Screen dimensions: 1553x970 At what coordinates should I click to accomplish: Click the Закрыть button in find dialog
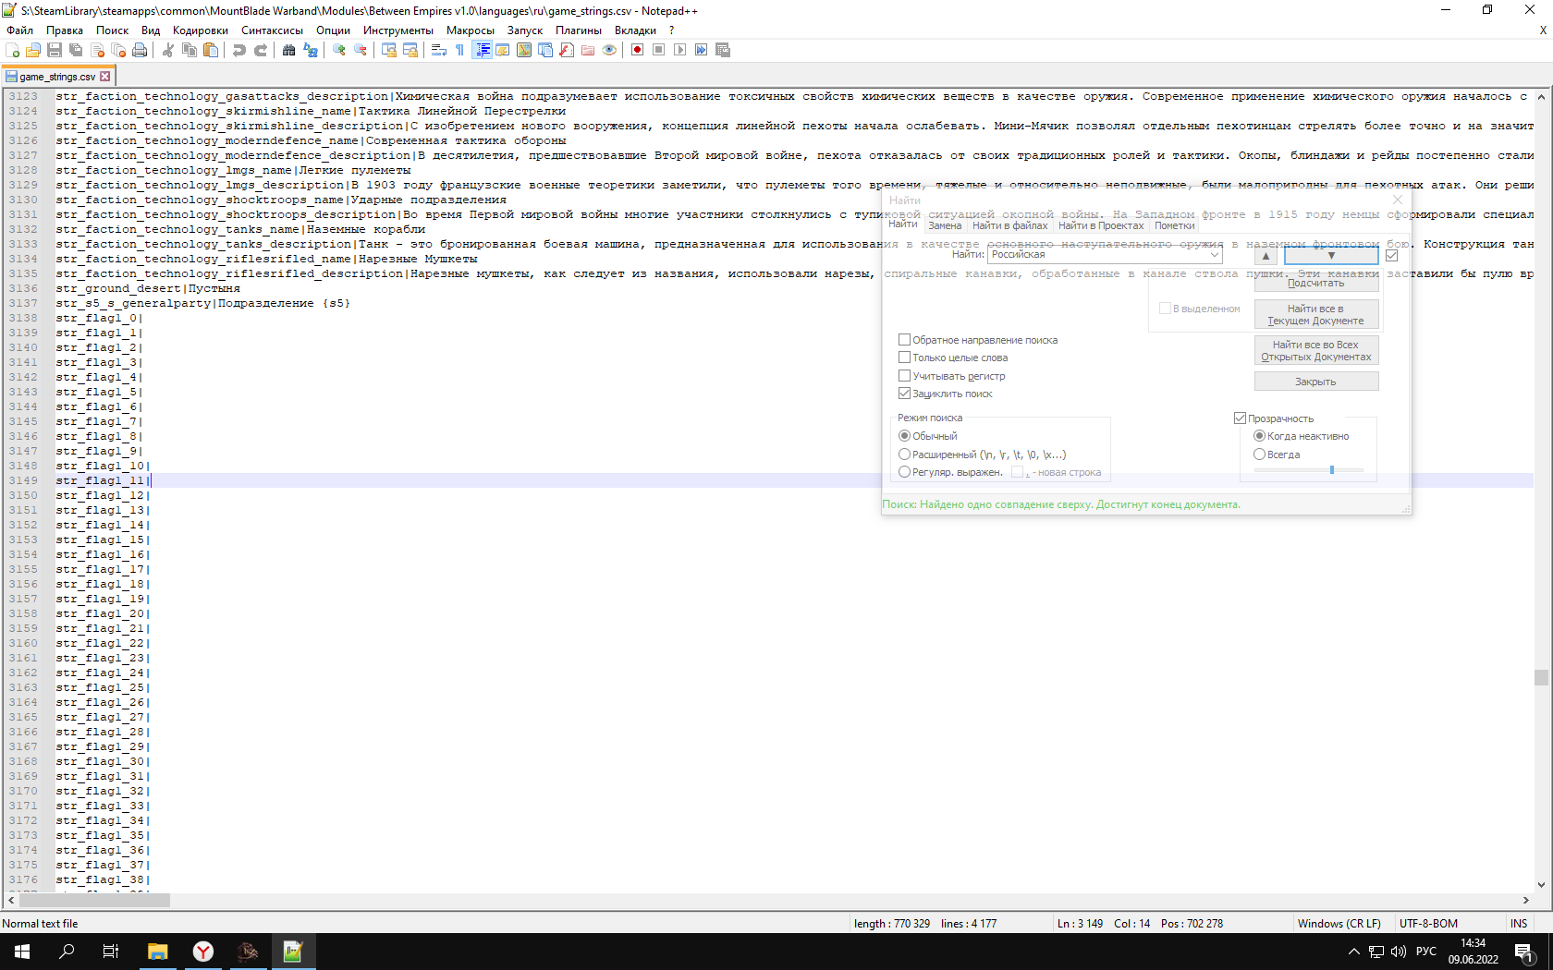1316,382
